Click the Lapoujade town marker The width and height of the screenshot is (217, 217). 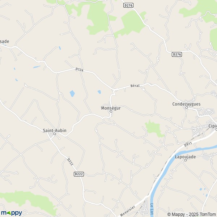pos(186,160)
